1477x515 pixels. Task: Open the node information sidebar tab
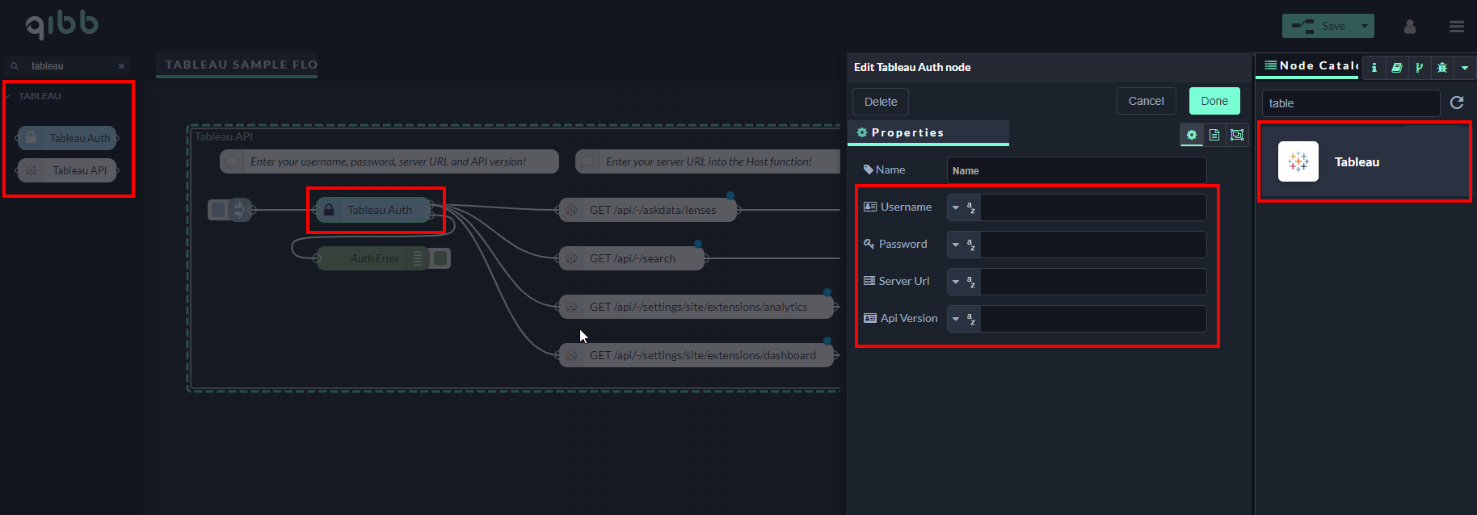(x=1374, y=68)
